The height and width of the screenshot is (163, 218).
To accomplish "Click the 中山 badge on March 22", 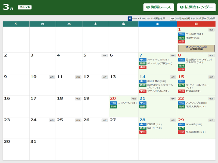I will pos(182,103).
